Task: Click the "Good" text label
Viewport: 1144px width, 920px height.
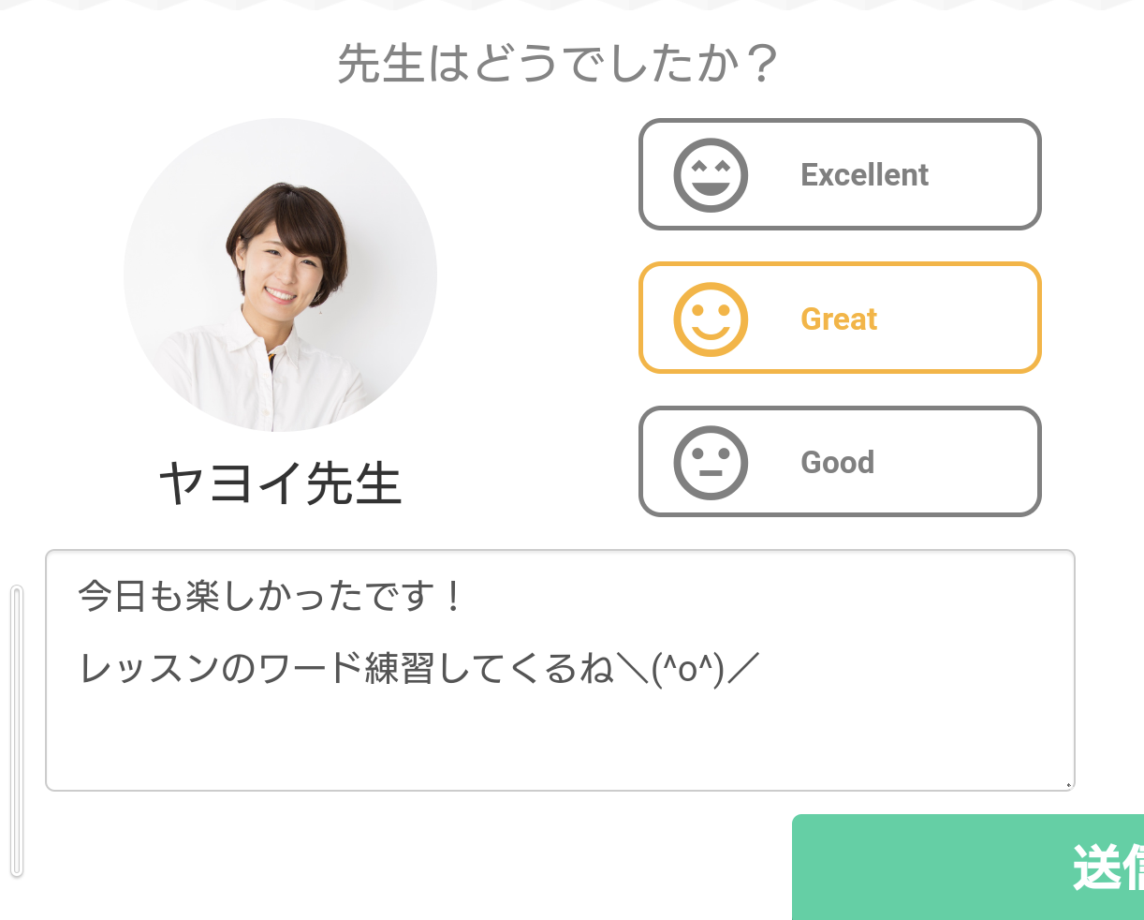Action: (837, 463)
